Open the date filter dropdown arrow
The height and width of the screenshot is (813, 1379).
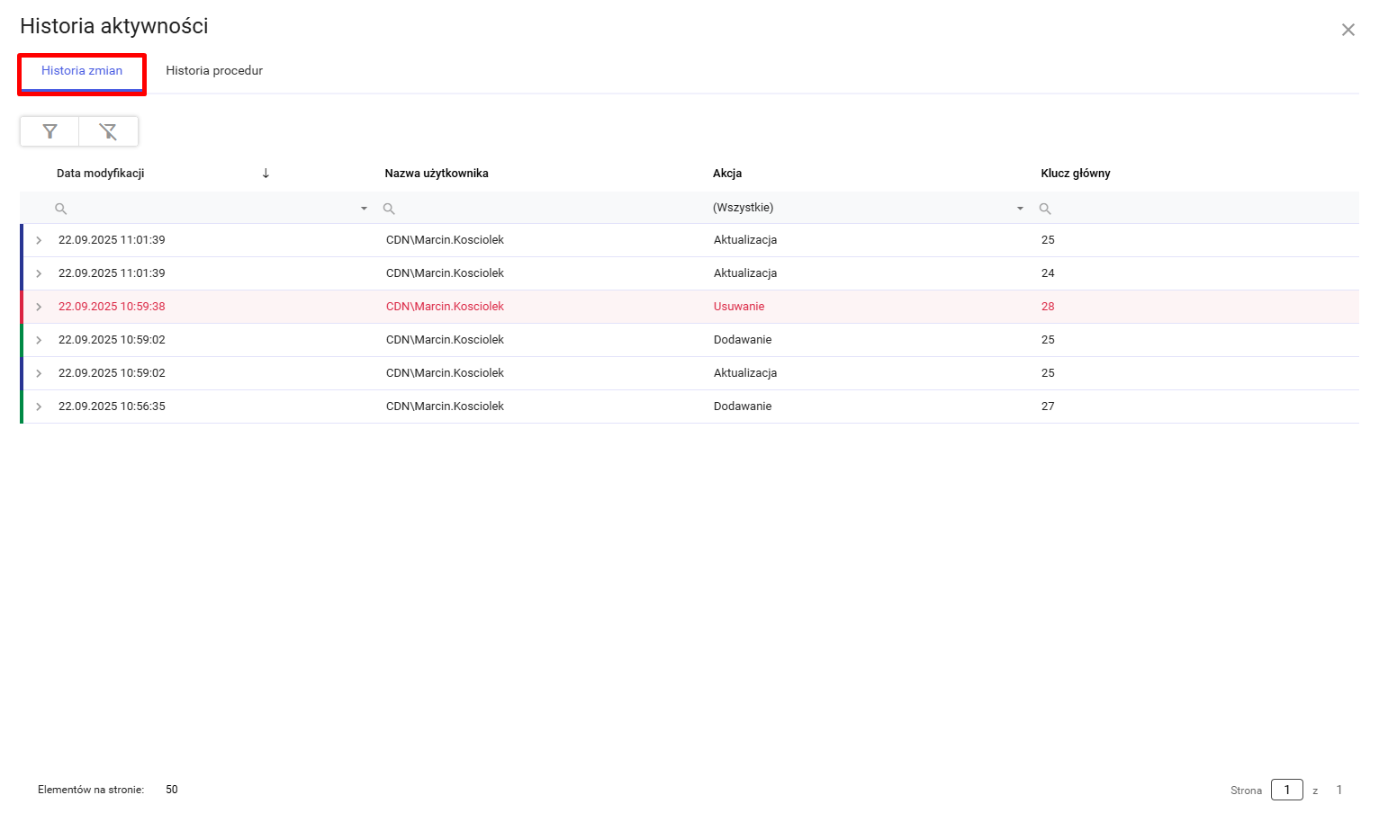pyautogui.click(x=364, y=209)
